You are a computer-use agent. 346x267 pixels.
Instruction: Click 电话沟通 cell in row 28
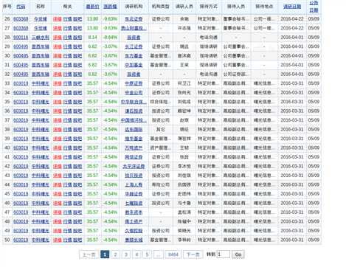[208, 38]
